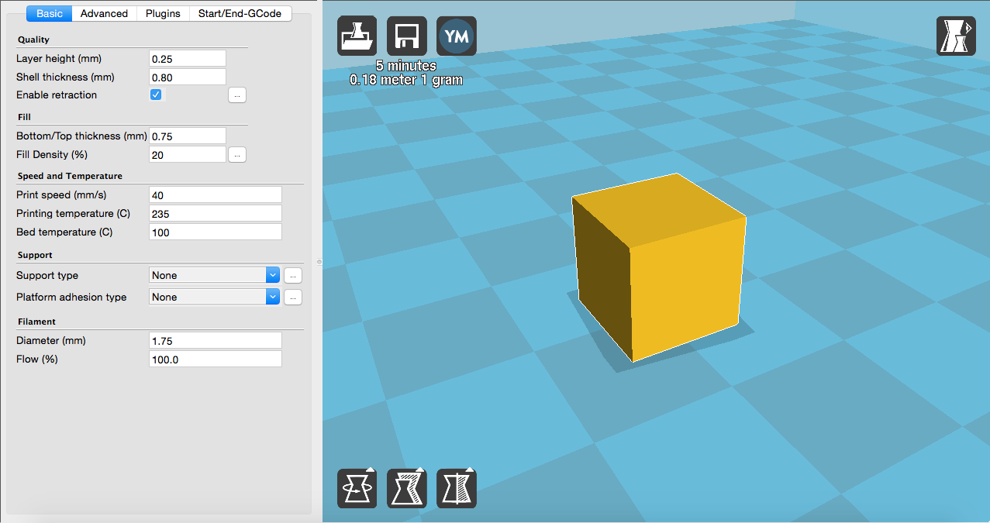This screenshot has width=990, height=523.
Task: Switch to the Advanced tab
Action: [x=104, y=13]
